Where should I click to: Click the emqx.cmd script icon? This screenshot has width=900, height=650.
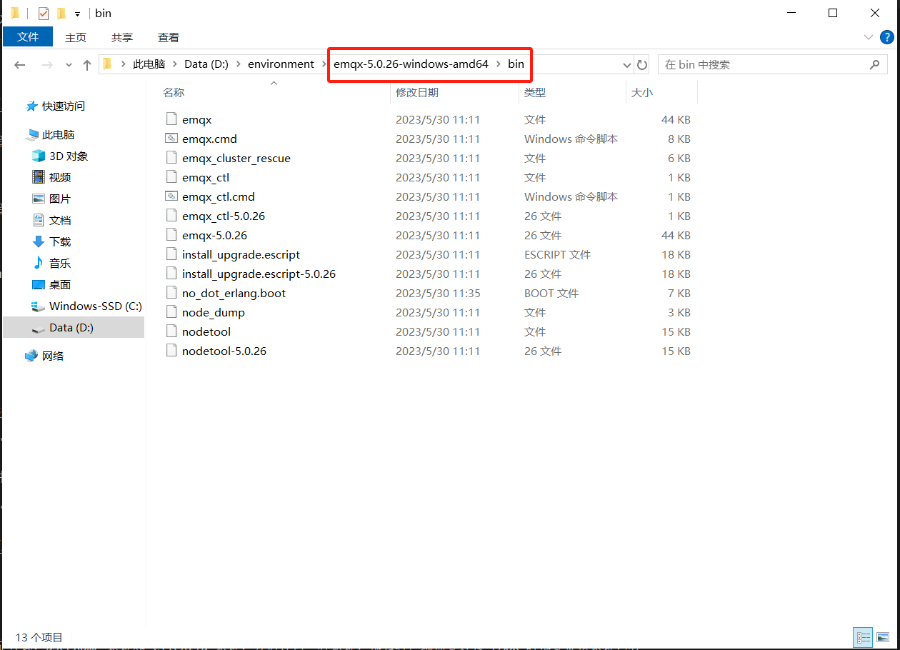coord(171,139)
